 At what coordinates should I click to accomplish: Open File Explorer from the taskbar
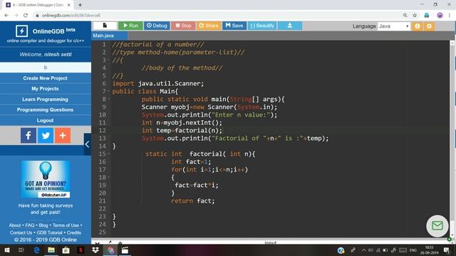pyautogui.click(x=51, y=250)
